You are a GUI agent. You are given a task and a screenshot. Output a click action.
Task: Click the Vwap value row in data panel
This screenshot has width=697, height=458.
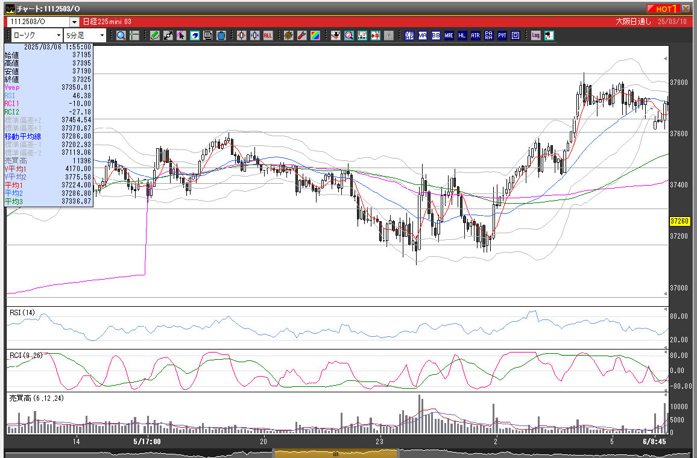[x=48, y=87]
